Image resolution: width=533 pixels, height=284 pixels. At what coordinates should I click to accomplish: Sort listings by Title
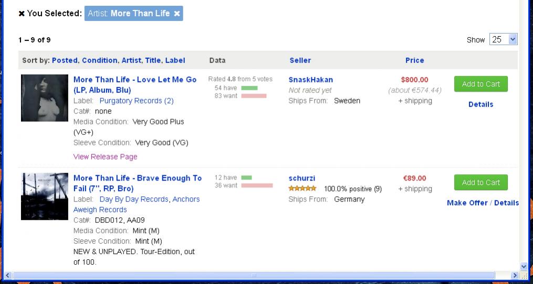click(x=153, y=60)
